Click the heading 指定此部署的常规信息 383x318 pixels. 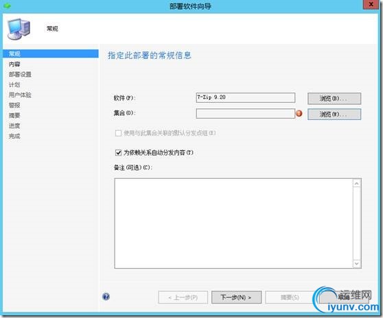(x=150, y=56)
